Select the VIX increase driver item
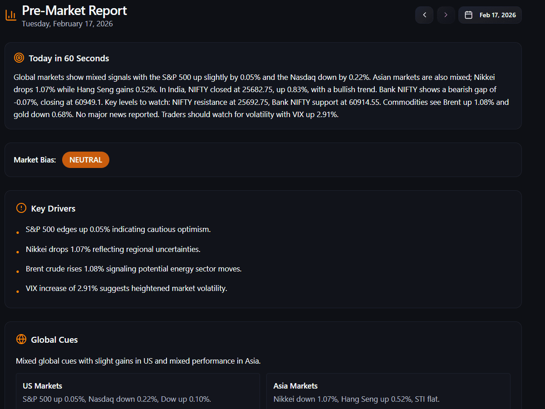This screenshot has width=545, height=409. (x=126, y=288)
